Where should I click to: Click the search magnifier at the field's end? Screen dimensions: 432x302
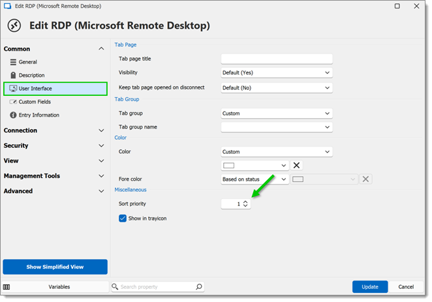pos(199,287)
